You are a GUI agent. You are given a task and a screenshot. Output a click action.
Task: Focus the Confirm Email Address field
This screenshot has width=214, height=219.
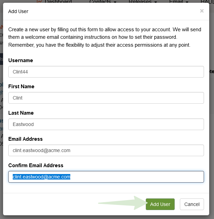(x=106, y=177)
